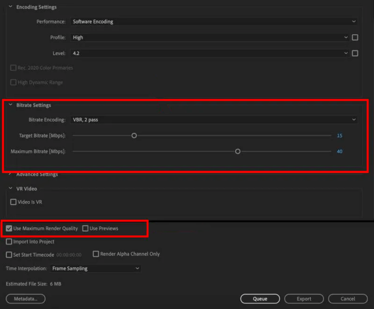
Task: Click the Queue button
Action: tap(260, 299)
